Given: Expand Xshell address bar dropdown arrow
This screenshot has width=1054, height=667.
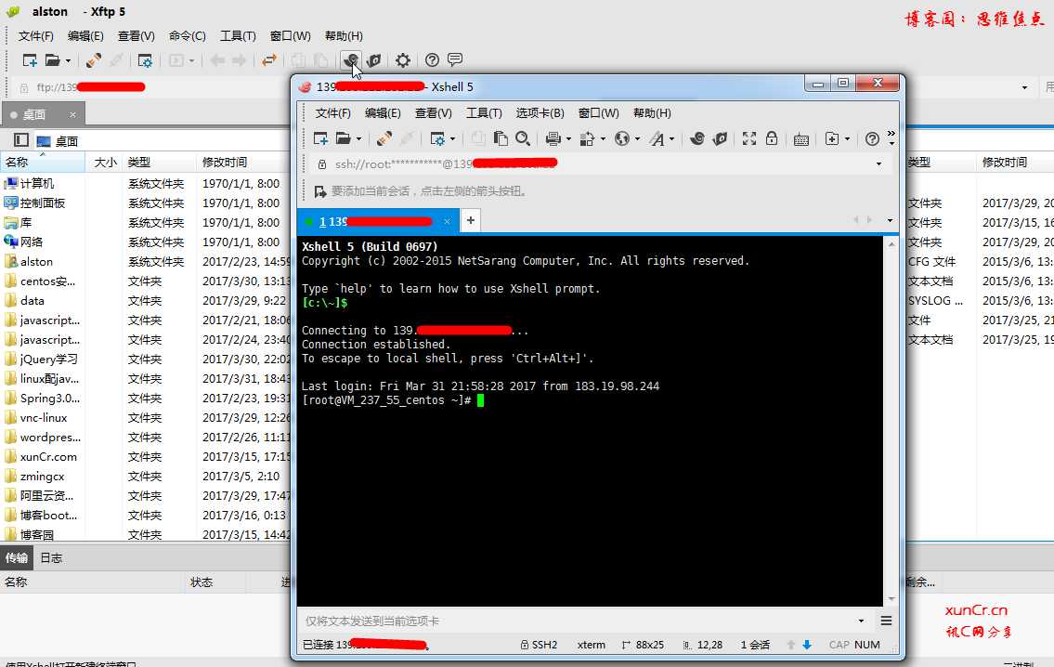Looking at the screenshot, I should (878, 164).
